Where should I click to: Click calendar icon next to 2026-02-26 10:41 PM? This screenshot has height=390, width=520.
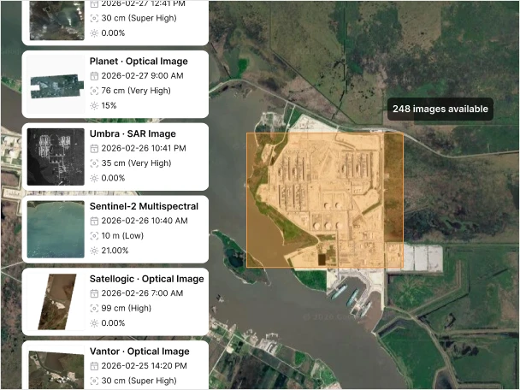(94, 148)
